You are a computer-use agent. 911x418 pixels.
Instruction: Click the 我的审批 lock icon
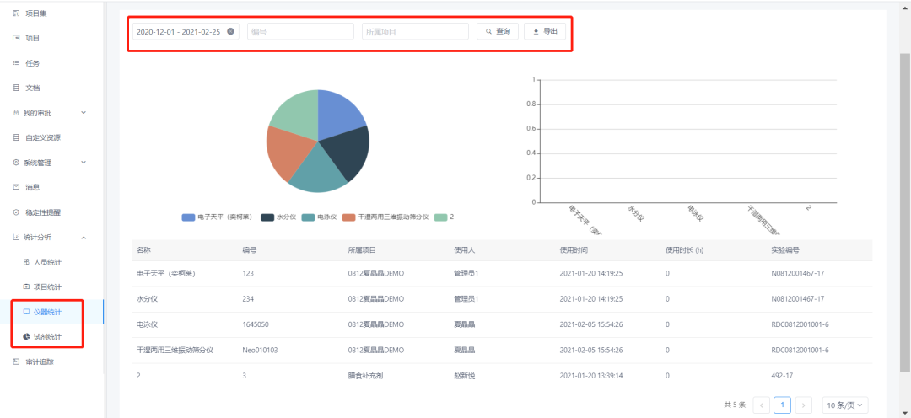pyautogui.click(x=16, y=113)
